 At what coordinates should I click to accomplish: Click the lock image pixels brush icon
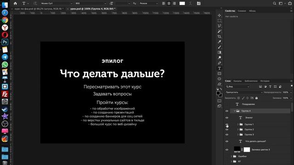pyautogui.click(x=243, y=98)
